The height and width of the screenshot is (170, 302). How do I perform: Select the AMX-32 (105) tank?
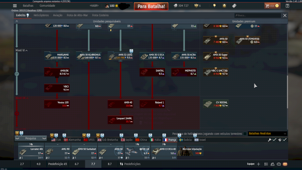pos(120,56)
